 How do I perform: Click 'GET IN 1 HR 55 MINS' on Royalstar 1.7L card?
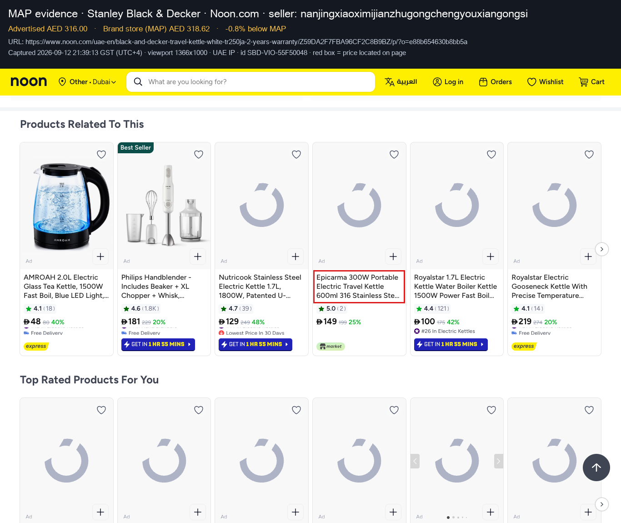(x=451, y=345)
